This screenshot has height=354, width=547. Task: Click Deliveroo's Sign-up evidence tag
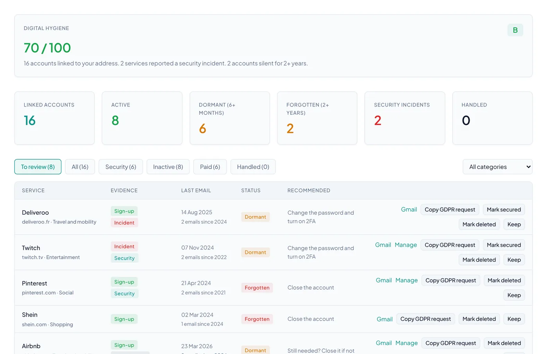point(124,211)
